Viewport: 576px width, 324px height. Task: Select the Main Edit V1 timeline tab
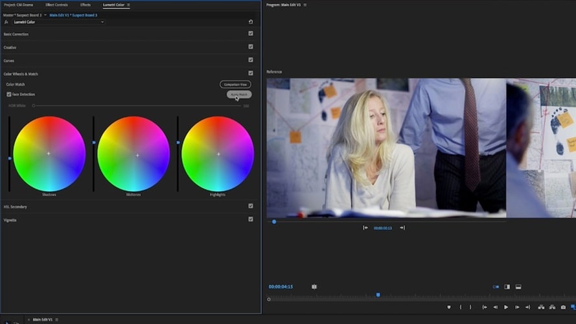point(43,319)
